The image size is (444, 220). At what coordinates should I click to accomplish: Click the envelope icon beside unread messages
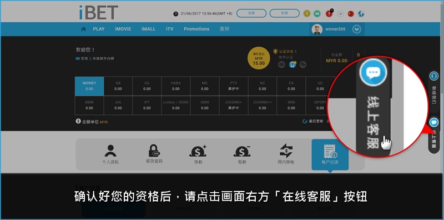click(78, 59)
